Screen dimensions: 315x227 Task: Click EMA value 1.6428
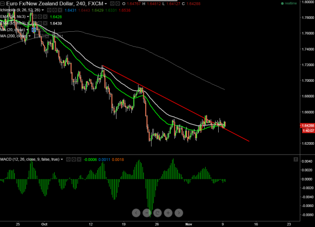click(x=56, y=17)
